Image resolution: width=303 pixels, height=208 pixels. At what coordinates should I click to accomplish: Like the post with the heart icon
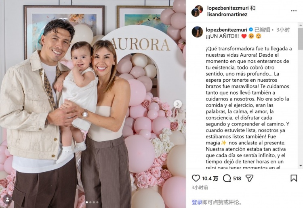pos(196,178)
